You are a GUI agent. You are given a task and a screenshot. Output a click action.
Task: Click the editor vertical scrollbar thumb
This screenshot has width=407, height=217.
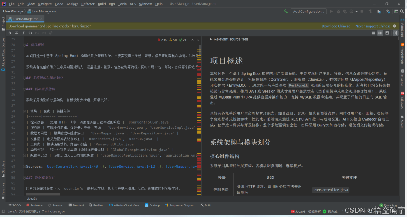[200, 50]
